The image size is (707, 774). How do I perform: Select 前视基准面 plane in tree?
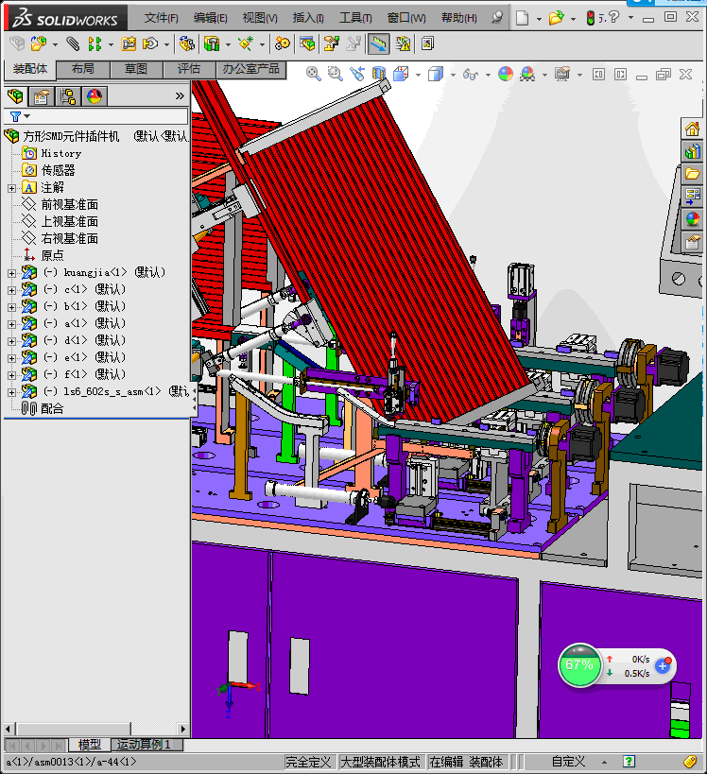(x=69, y=204)
